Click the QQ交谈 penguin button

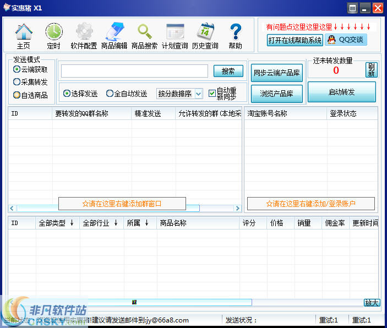click(x=346, y=40)
